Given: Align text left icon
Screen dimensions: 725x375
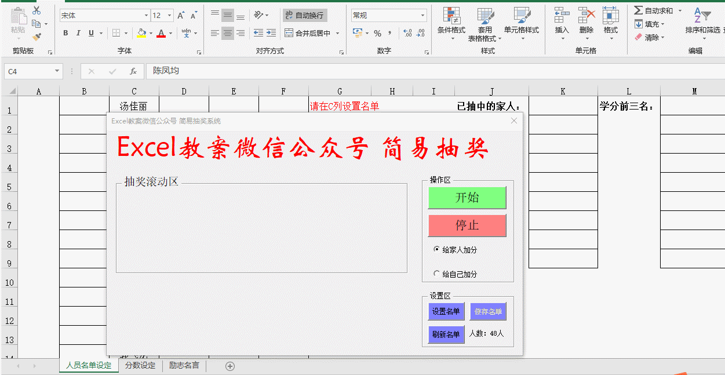Looking at the screenshot, I should pos(215,33).
